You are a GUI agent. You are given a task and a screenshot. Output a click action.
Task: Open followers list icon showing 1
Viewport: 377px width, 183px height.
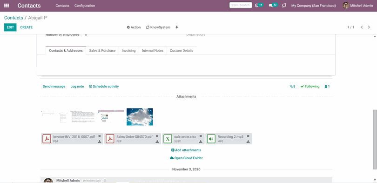click(x=327, y=86)
